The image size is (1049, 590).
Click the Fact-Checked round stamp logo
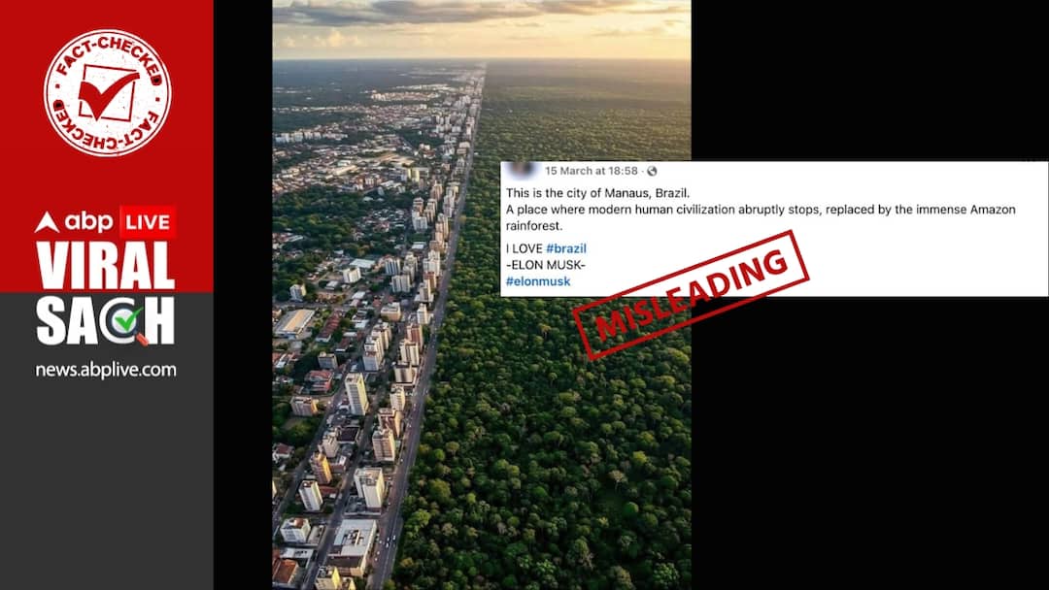[x=107, y=92]
